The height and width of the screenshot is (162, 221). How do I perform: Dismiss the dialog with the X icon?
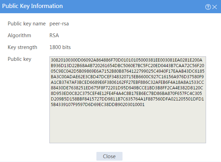(x=214, y=7)
